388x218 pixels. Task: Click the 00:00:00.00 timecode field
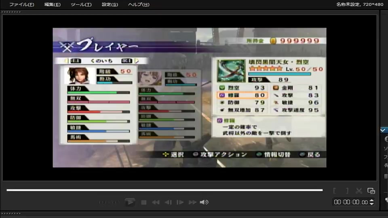click(x=351, y=202)
